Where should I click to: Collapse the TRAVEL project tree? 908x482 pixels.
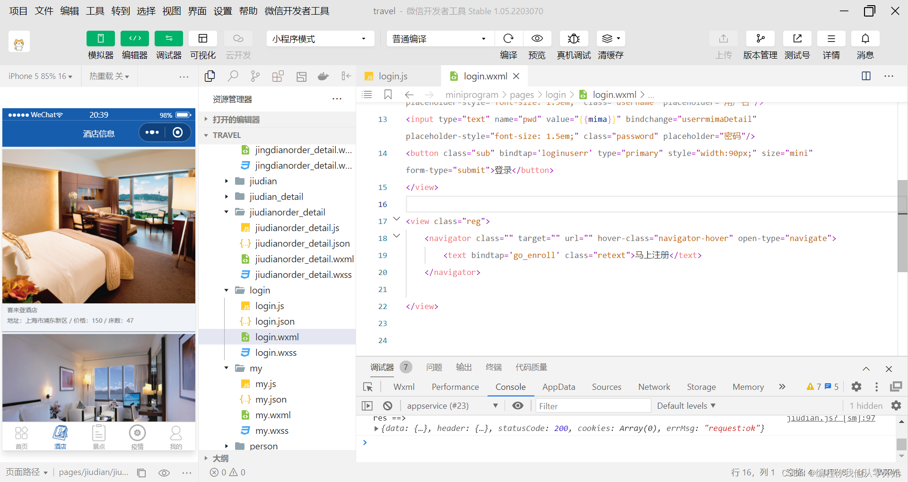point(277,135)
